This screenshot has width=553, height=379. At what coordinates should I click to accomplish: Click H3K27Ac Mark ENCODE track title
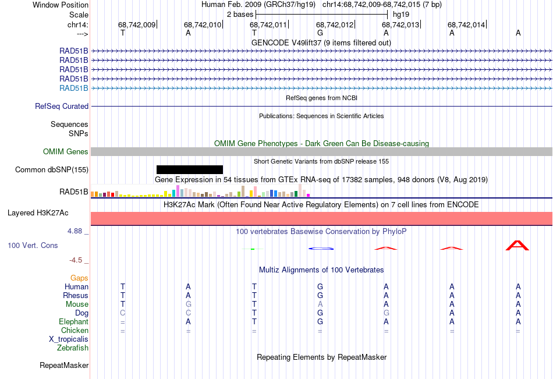(321, 205)
